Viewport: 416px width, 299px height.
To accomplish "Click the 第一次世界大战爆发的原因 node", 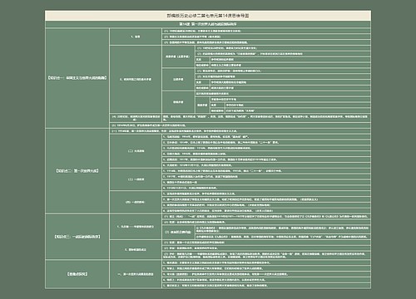I will point(136,274).
